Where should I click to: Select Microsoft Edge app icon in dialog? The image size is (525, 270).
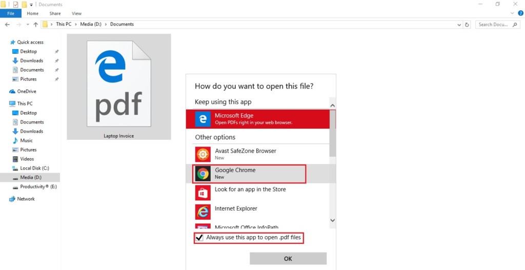tap(203, 119)
